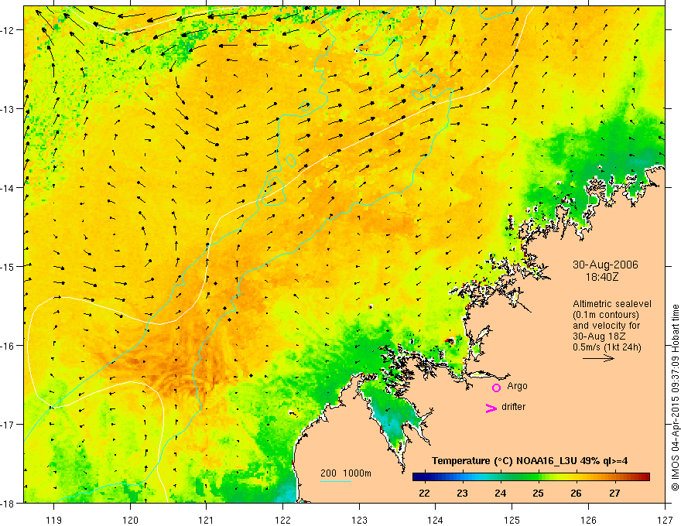Click the 26 value on the colorbar
The height and width of the screenshot is (526, 681).
[576, 494]
